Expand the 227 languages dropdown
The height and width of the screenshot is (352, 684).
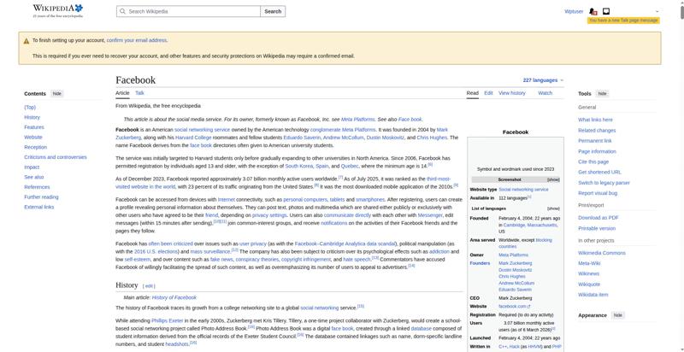coord(543,80)
